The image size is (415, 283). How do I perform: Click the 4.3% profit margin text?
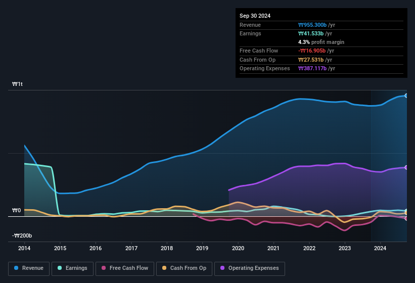pos(321,42)
